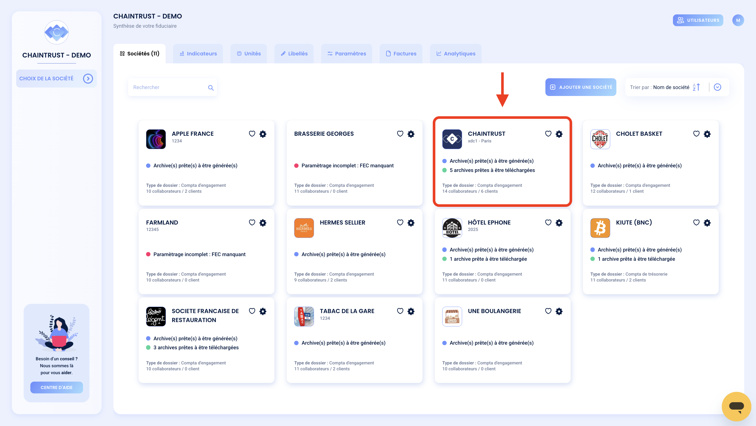Open the chat support bubble
Viewport: 756px width, 426px height.
[x=736, y=406]
